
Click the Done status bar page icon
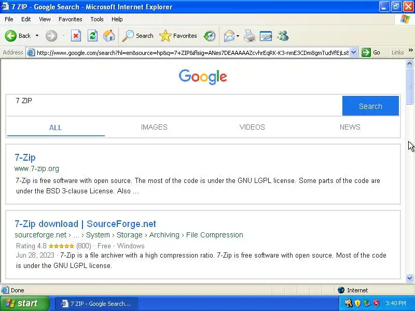point(5,290)
